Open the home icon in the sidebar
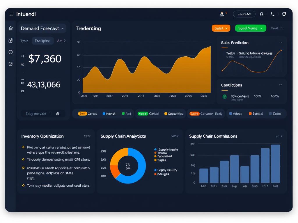298x223 pixels. [x=10, y=28]
